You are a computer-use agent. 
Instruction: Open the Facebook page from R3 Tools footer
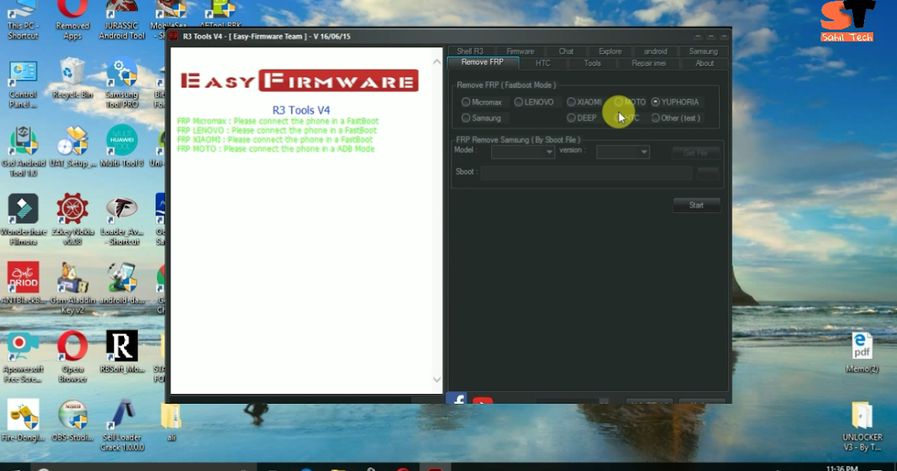pos(457,400)
